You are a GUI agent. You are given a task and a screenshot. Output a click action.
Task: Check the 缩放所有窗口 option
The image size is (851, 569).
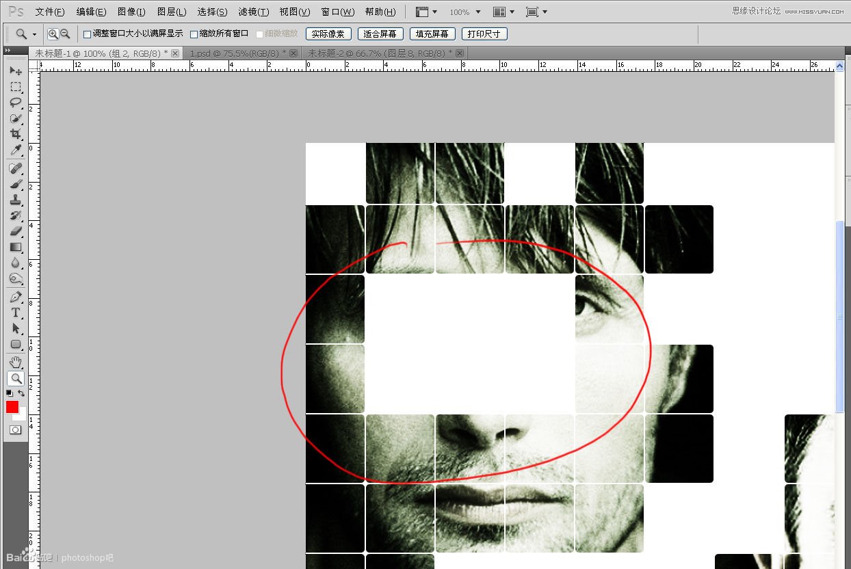pyautogui.click(x=194, y=34)
